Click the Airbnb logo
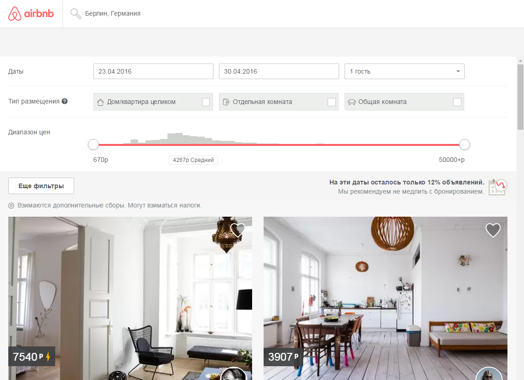Viewport: 524px width, 380px height. 31,14
